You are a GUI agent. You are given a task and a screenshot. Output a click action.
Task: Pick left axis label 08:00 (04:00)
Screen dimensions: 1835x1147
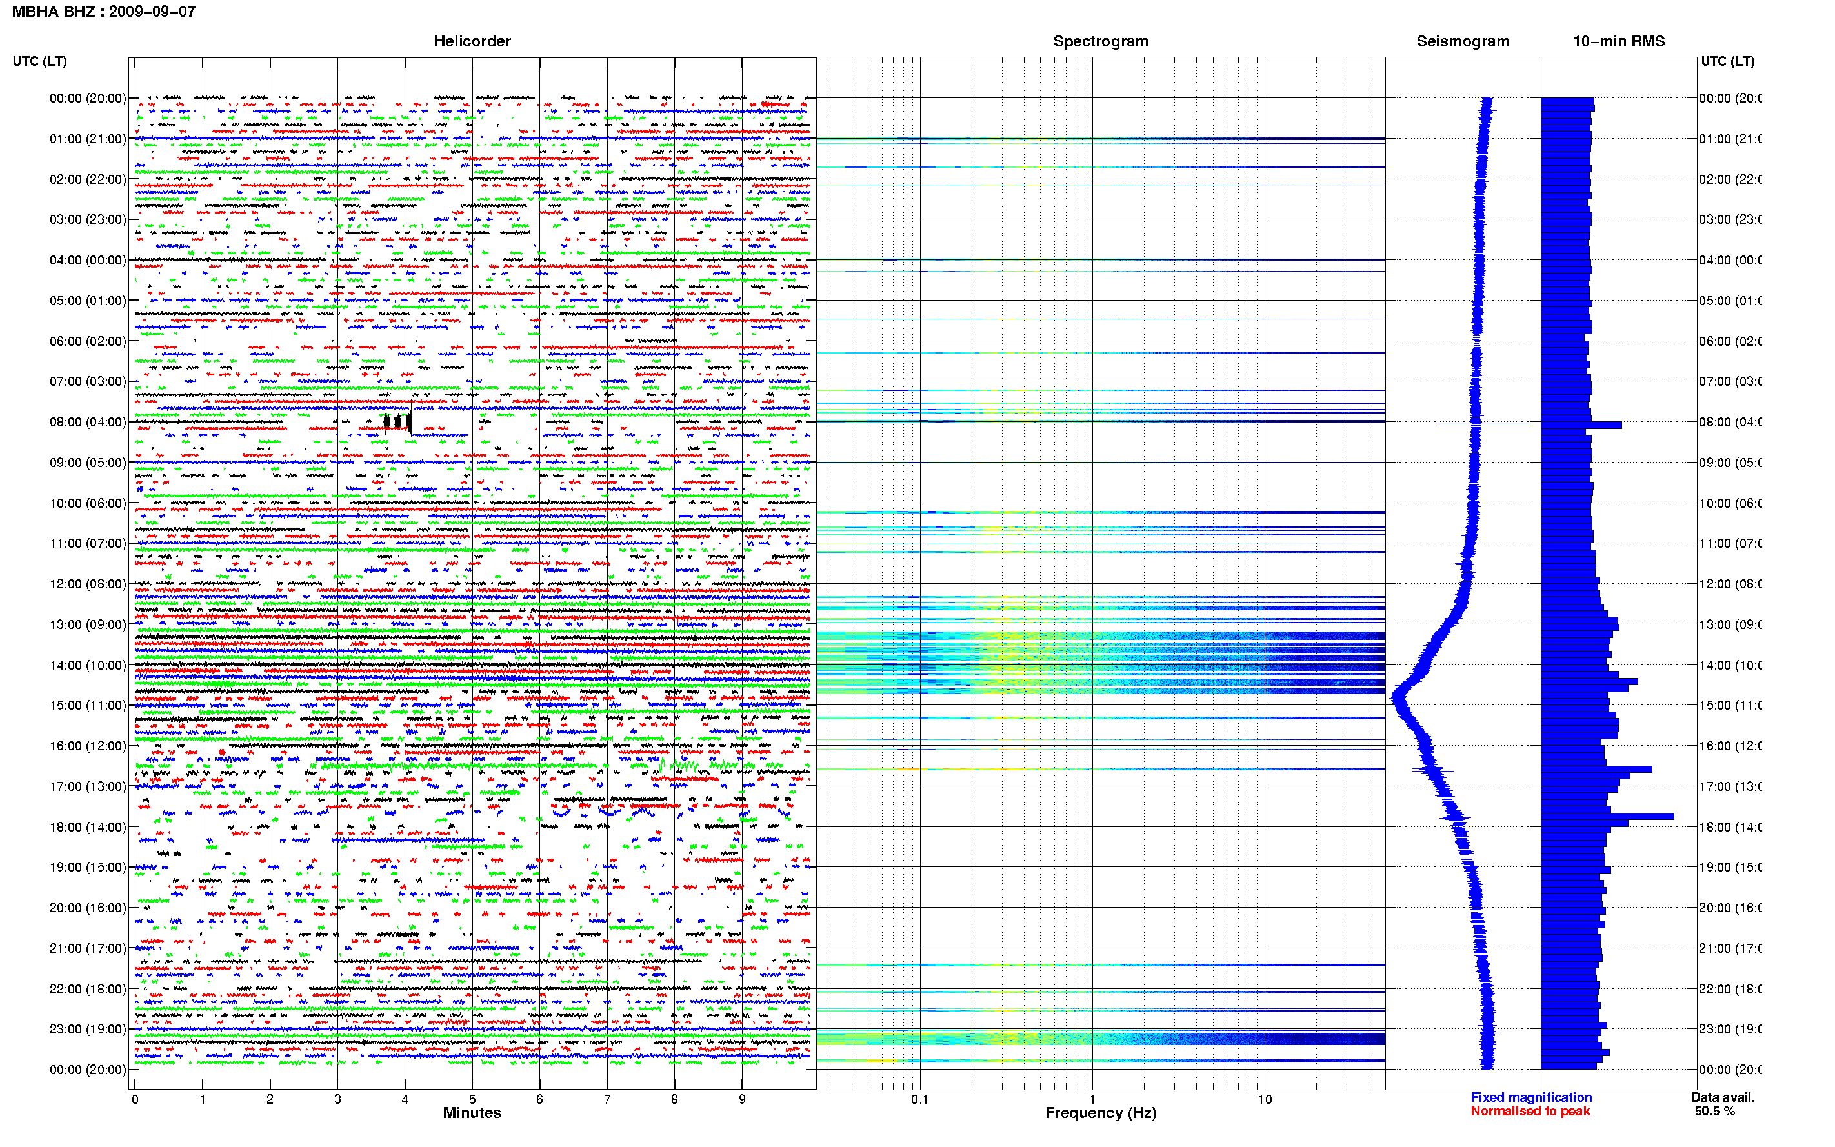pyautogui.click(x=88, y=422)
